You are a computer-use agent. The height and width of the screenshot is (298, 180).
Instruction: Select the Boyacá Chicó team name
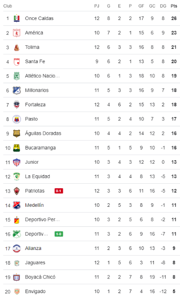pyautogui.click(x=40, y=277)
